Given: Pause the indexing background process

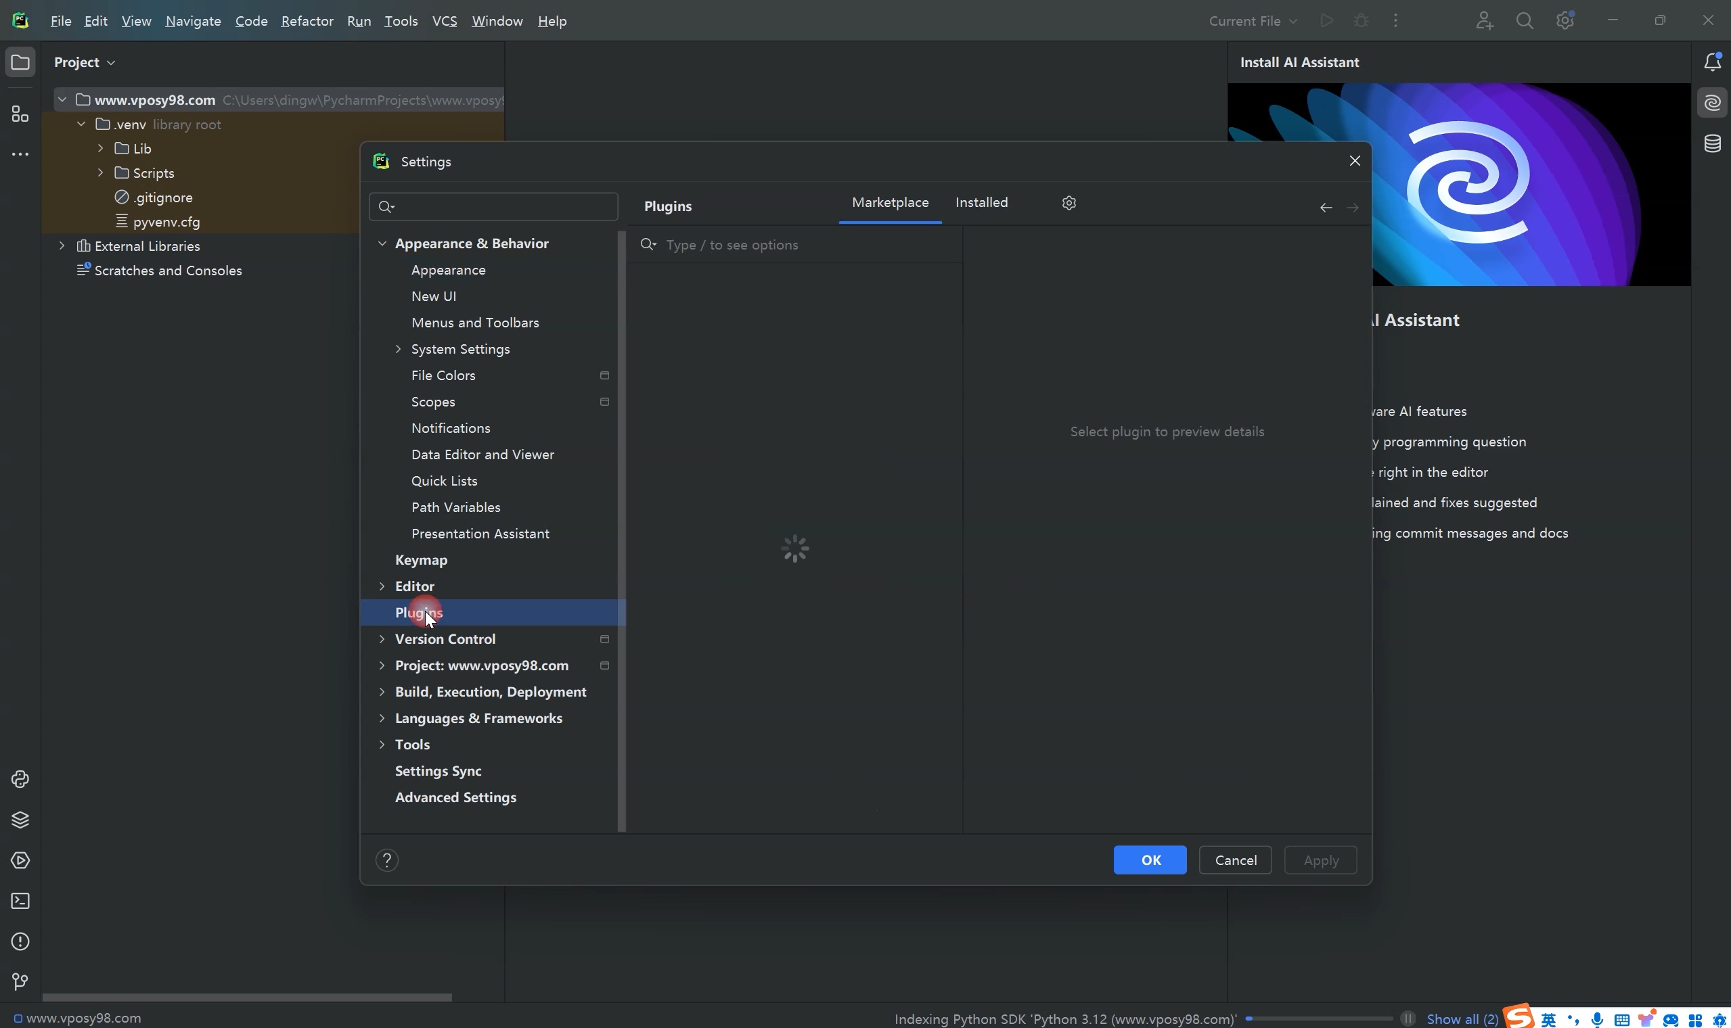Looking at the screenshot, I should click(x=1408, y=1019).
